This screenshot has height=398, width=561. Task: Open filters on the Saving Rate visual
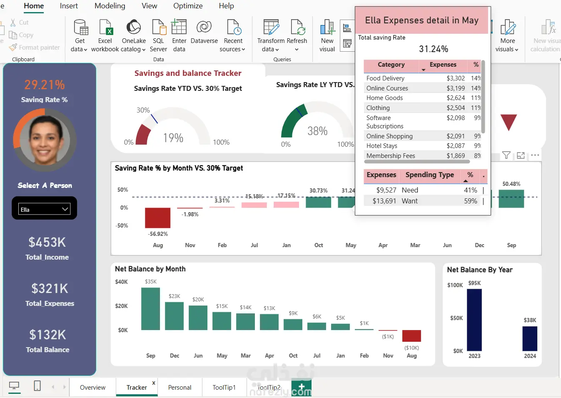[x=506, y=155]
